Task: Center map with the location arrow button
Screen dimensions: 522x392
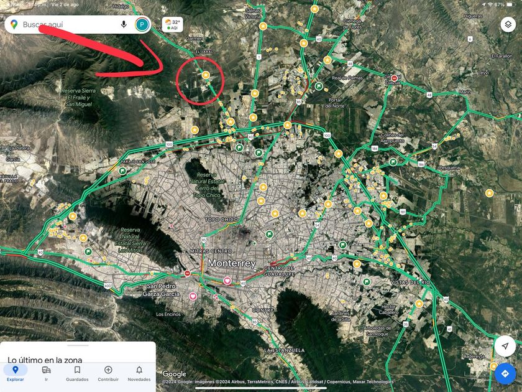Action: click(x=505, y=346)
